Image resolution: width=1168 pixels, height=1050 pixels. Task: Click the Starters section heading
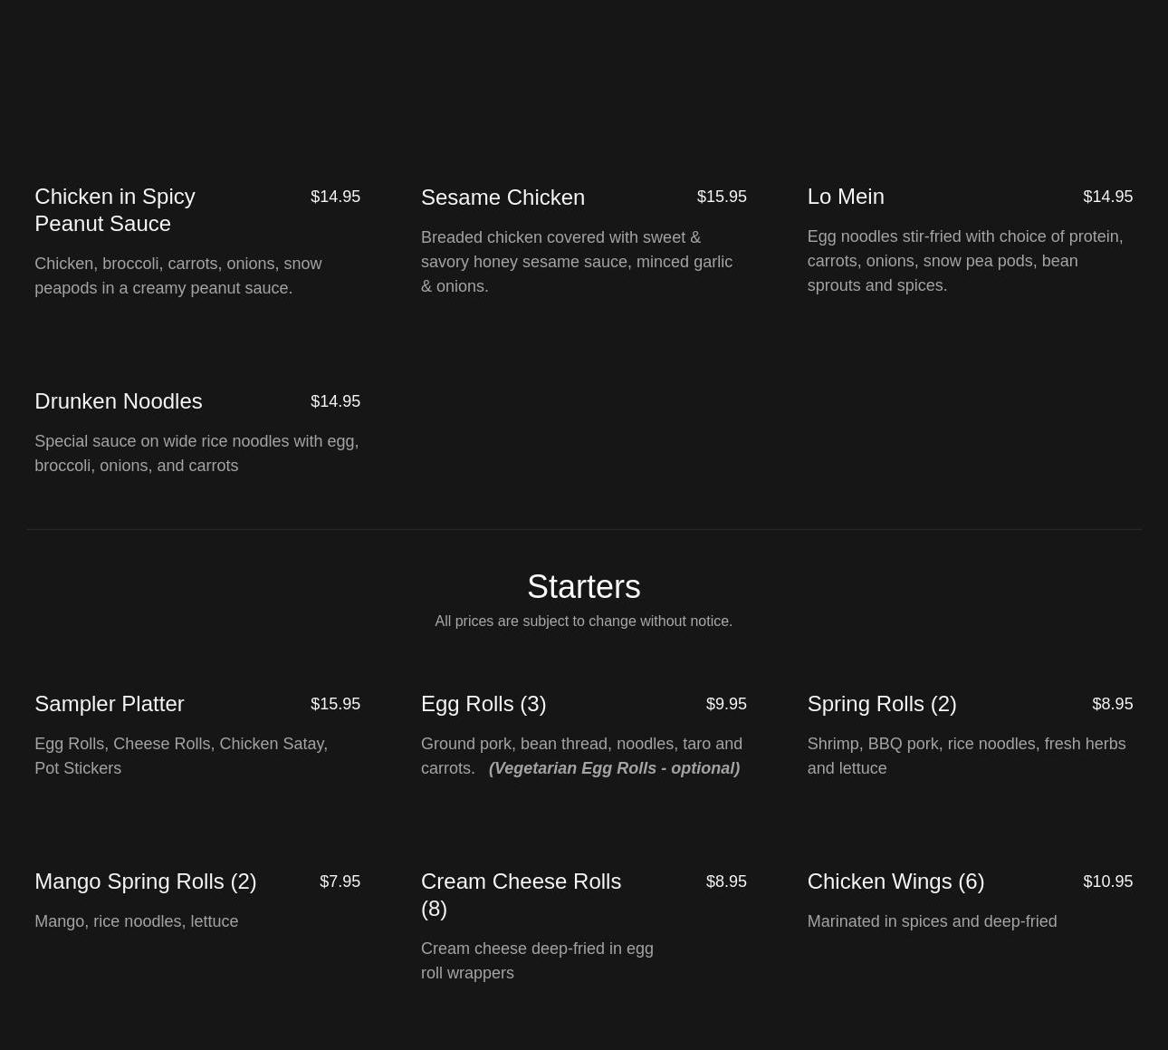[583, 587]
